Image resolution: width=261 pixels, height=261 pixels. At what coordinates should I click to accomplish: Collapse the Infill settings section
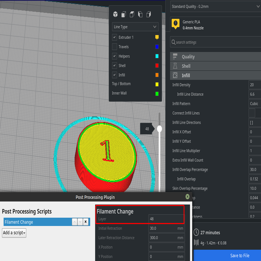216,75
